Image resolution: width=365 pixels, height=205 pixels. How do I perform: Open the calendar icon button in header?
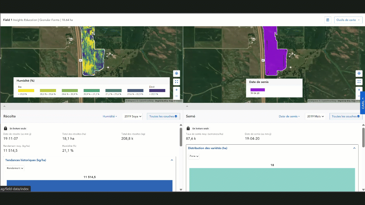tap(327, 20)
